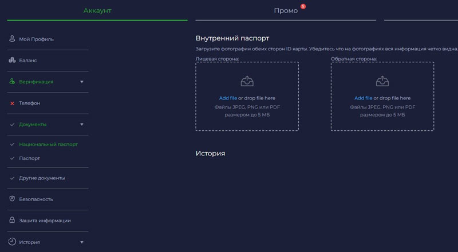Click the История clock icon in sidebar

coord(12,242)
